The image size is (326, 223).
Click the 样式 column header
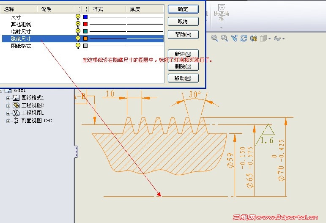pyautogui.click(x=107, y=9)
